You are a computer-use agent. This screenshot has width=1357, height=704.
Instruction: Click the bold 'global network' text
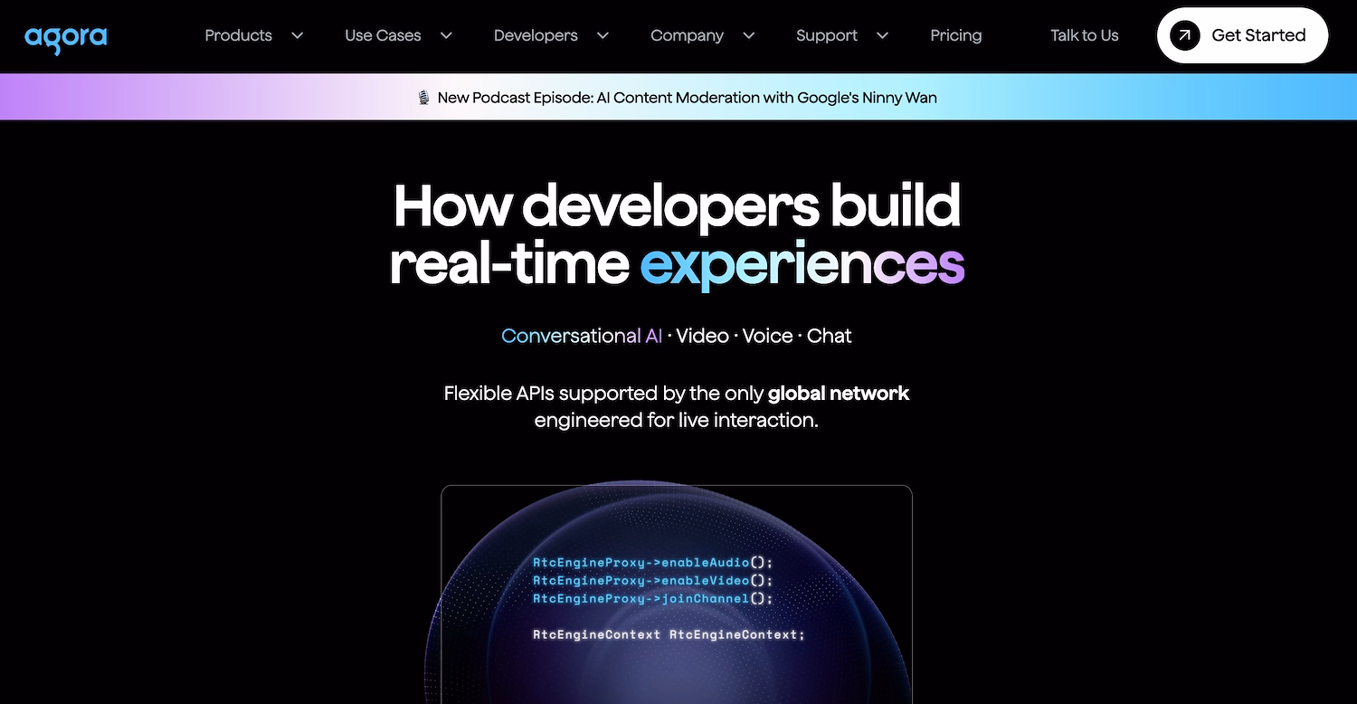tap(839, 394)
